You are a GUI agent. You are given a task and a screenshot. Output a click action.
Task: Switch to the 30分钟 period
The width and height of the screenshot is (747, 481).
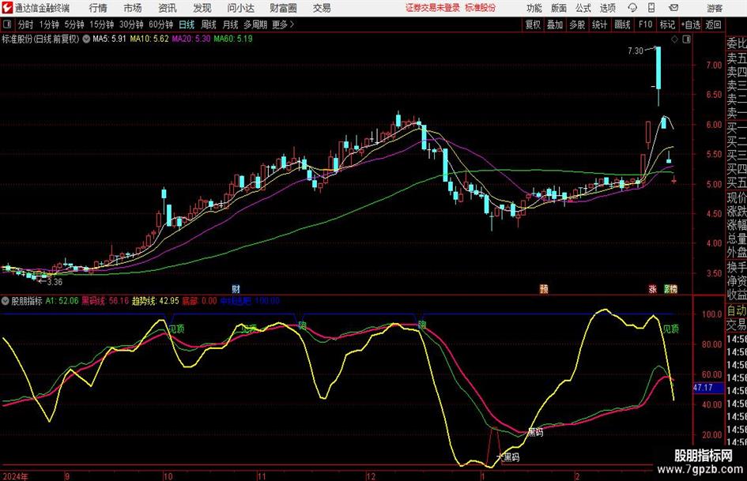[131, 24]
